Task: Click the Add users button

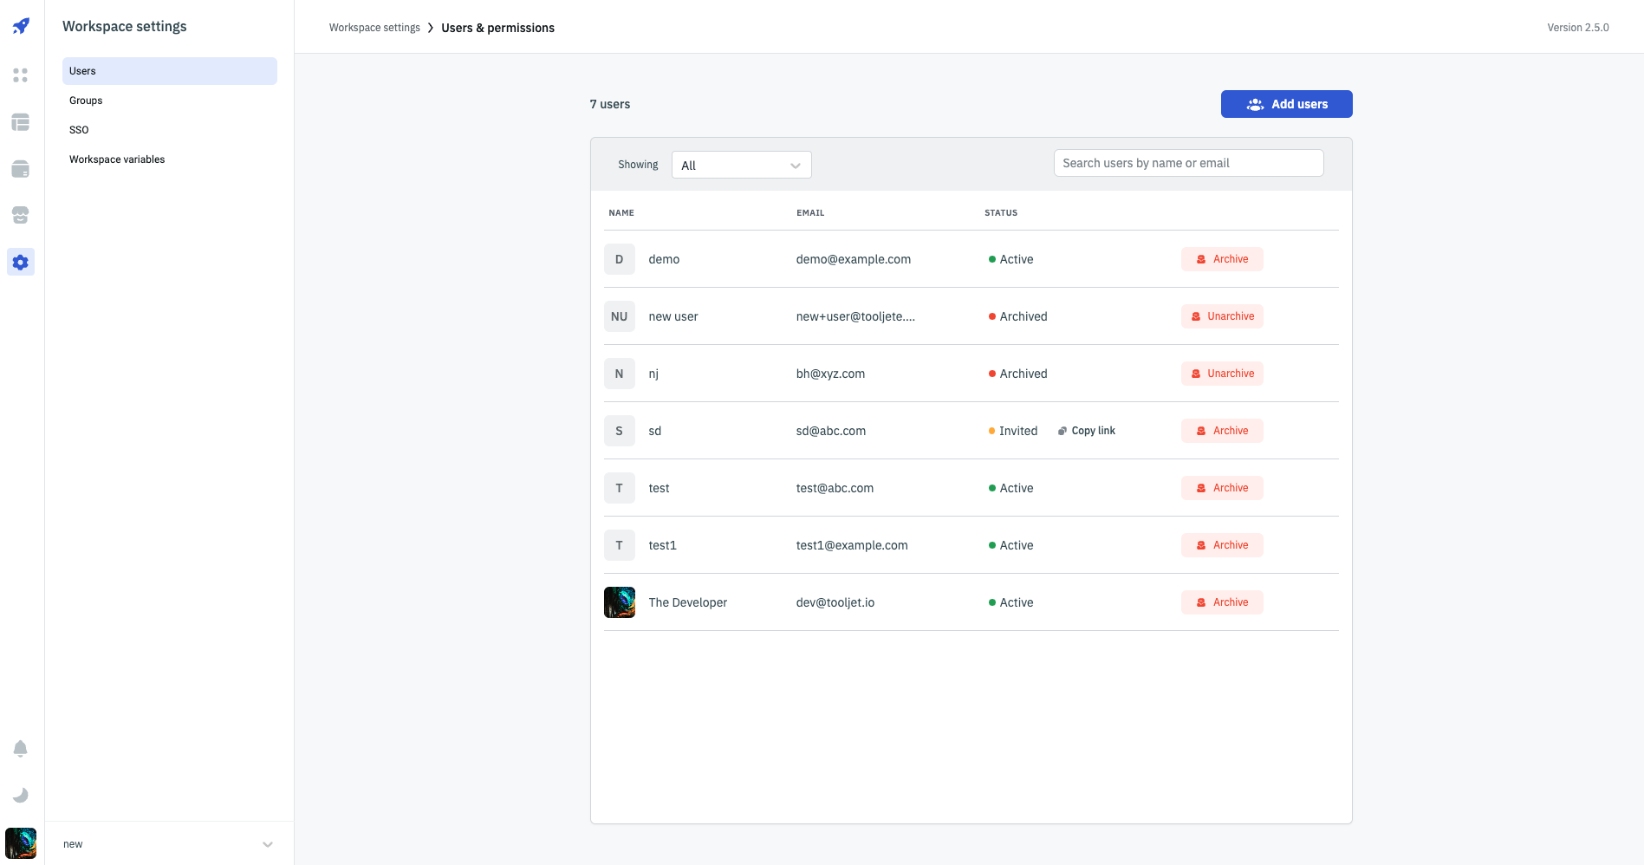Action: (1286, 104)
